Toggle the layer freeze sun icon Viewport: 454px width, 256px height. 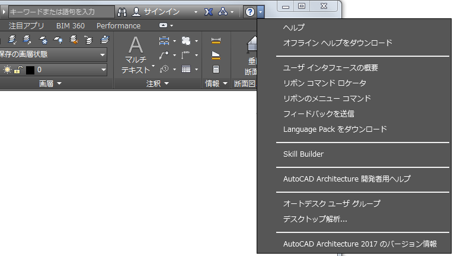(7, 70)
